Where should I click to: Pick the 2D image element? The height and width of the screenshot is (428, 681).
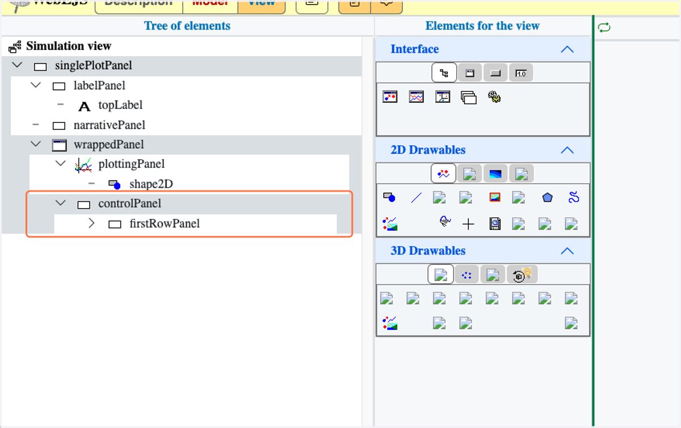point(495,197)
